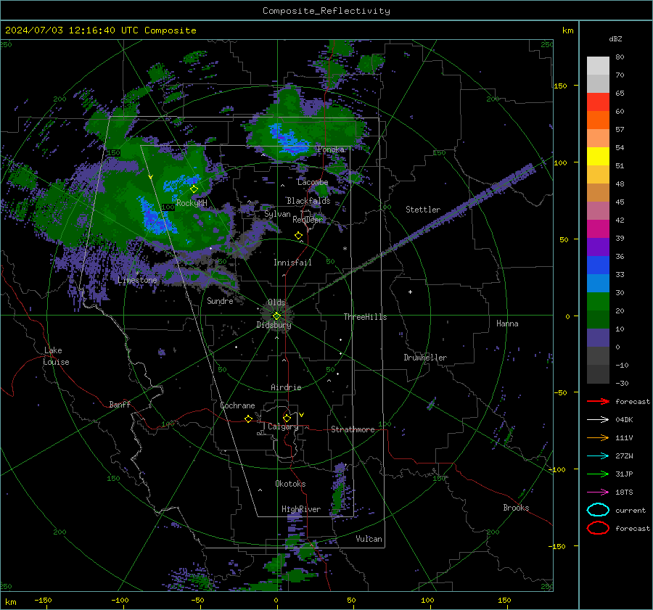The width and height of the screenshot is (653, 610).
Task: Click the Sundre city label
Action: tap(220, 301)
